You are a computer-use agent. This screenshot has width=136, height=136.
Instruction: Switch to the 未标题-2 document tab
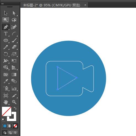coord(51,5)
